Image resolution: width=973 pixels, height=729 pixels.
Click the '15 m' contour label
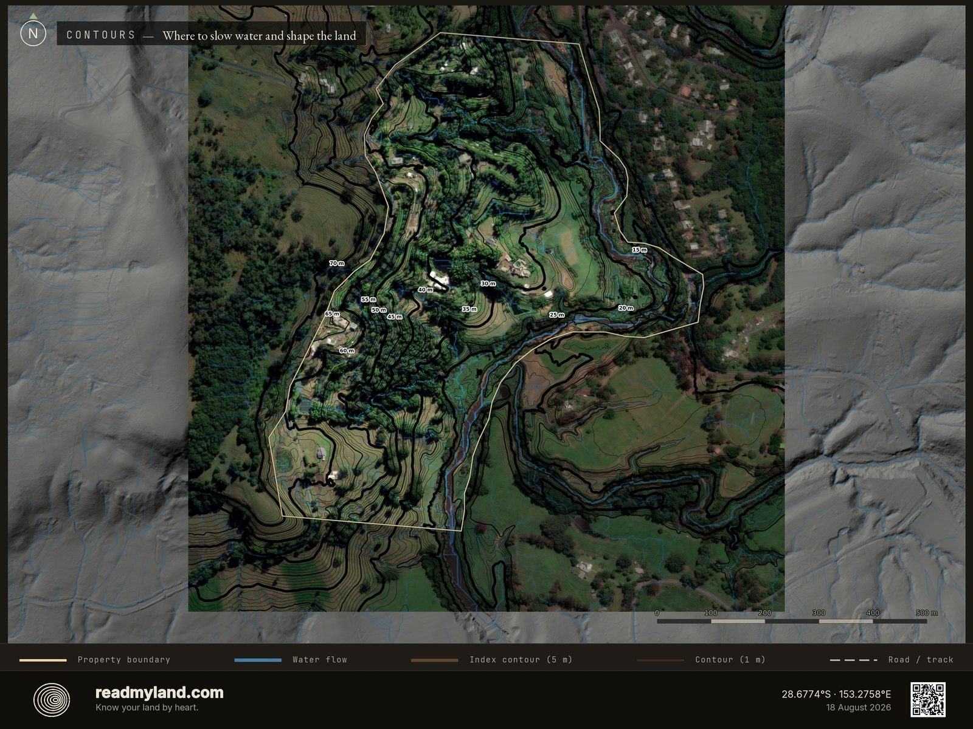point(639,250)
